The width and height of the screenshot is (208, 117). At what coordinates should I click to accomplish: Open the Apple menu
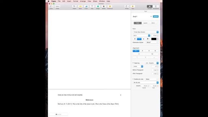pyautogui.click(x=48, y=1)
